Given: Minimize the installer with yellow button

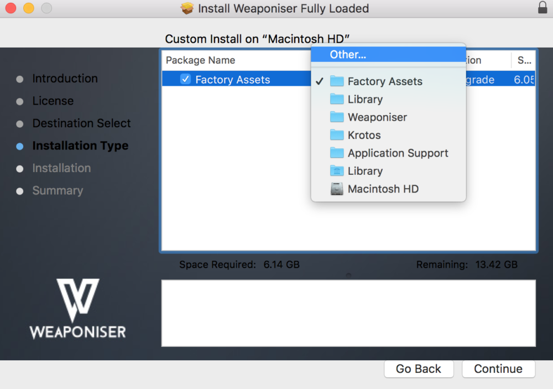Looking at the screenshot, I should [29, 8].
